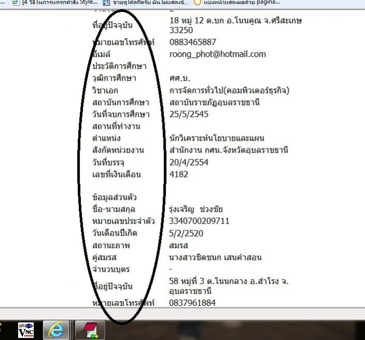Click the 'วิชาเอก' label
This screenshot has height=340, width=365.
(x=105, y=90)
